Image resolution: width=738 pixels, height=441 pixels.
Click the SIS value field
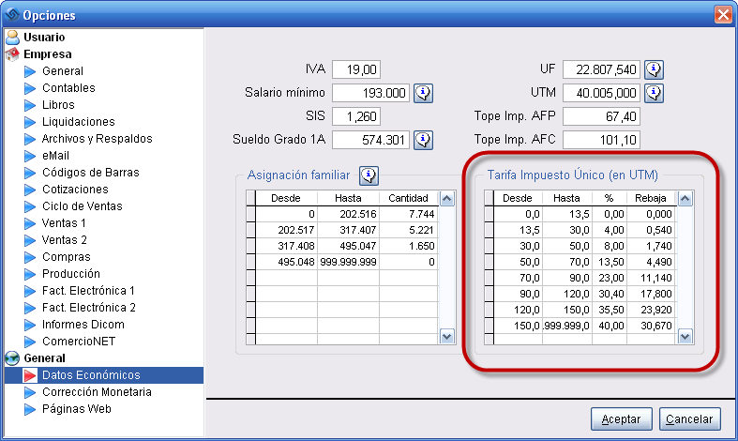click(x=356, y=116)
